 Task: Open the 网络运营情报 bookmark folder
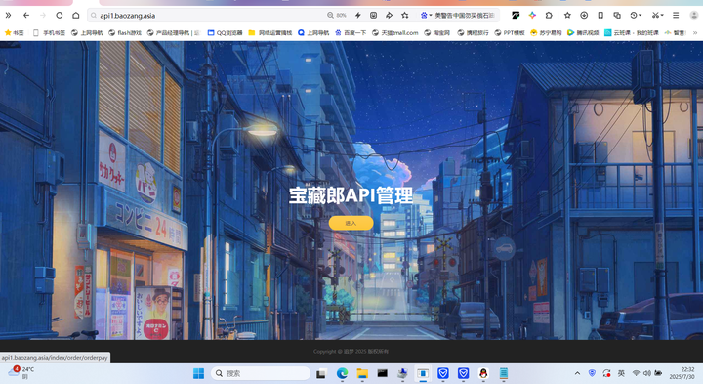(x=270, y=33)
